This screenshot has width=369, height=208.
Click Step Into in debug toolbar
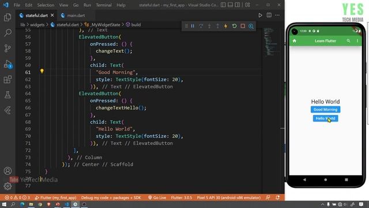(x=209, y=26)
